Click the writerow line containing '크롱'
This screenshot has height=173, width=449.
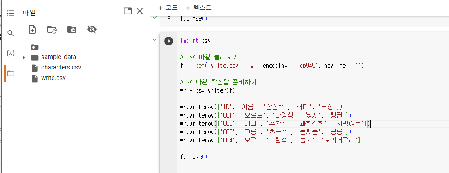click(x=266, y=132)
